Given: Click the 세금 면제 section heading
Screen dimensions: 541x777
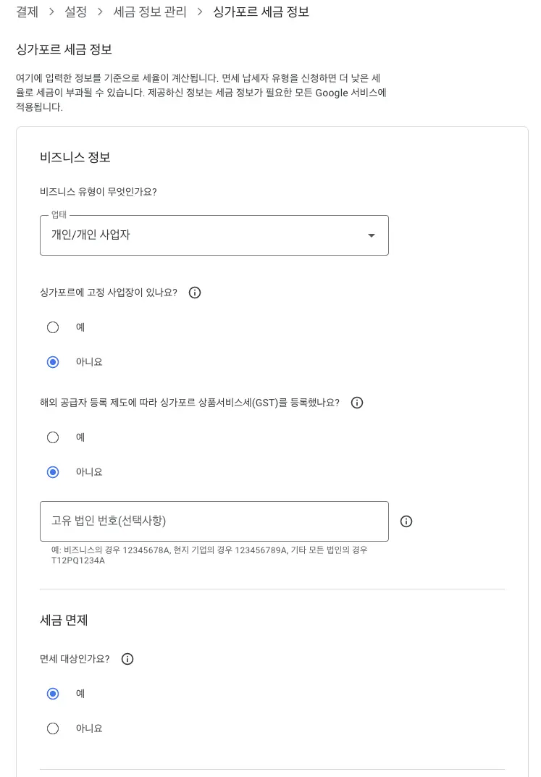Looking at the screenshot, I should [62, 621].
